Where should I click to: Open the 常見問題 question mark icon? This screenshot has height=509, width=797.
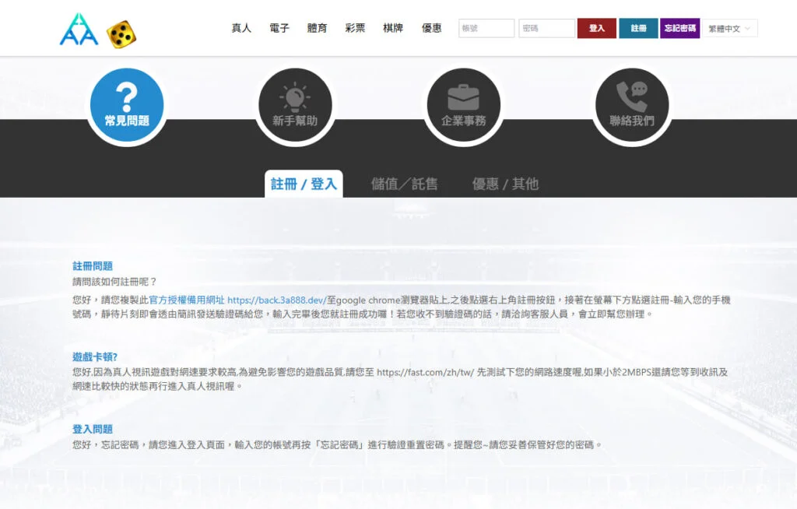[x=127, y=104]
